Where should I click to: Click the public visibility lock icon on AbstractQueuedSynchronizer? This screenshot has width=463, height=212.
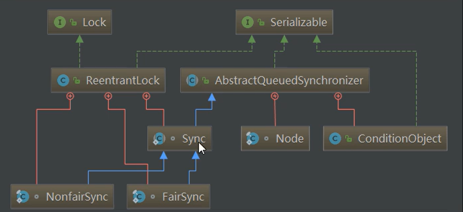(205, 80)
